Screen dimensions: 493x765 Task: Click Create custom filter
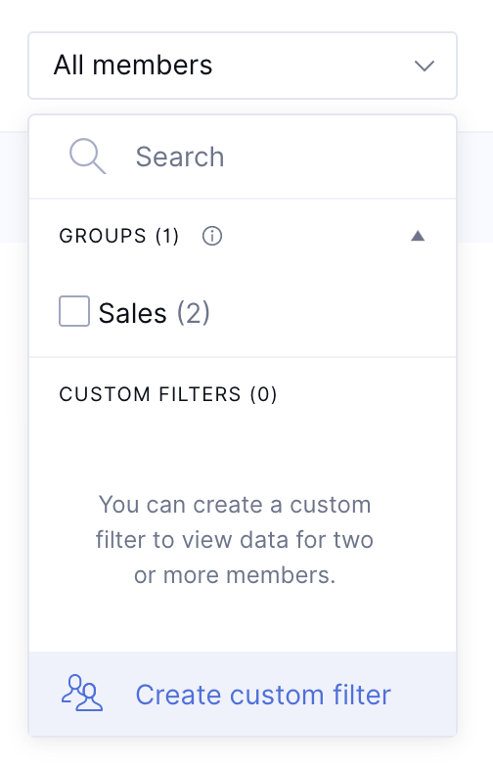pos(263,695)
